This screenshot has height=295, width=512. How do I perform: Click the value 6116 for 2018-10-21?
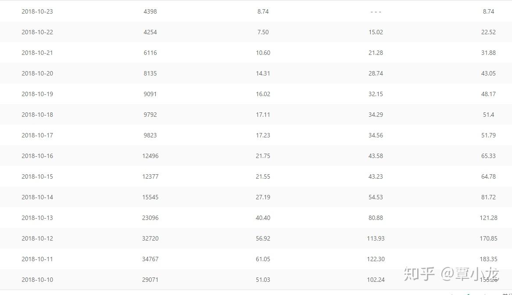pos(150,53)
